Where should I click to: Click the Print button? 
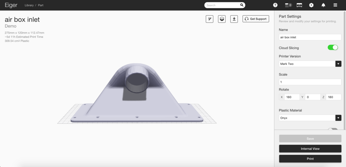[x=310, y=159]
